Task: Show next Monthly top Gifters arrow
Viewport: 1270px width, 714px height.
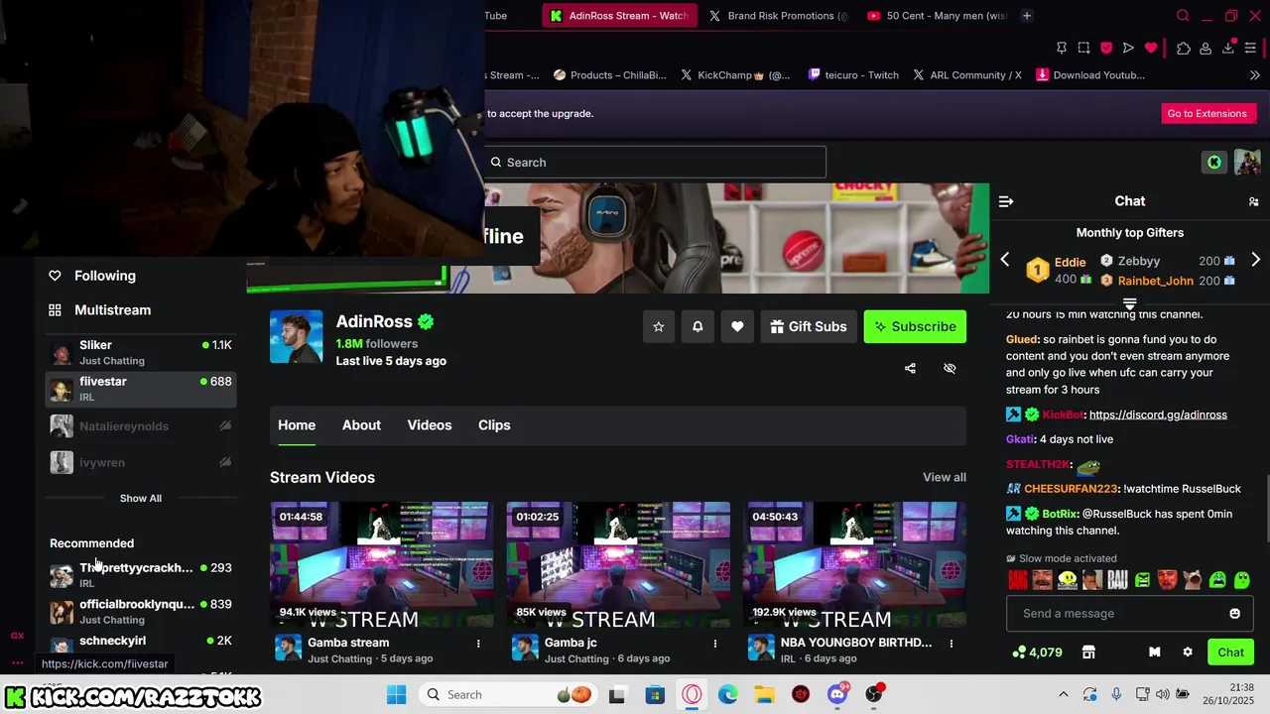Action: click(x=1255, y=260)
